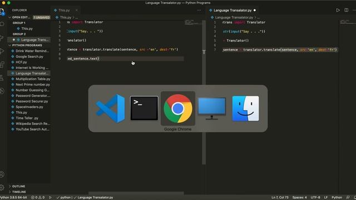356x200 pixels.
Task: Open the Extensions view in activity bar
Action: [2, 64]
